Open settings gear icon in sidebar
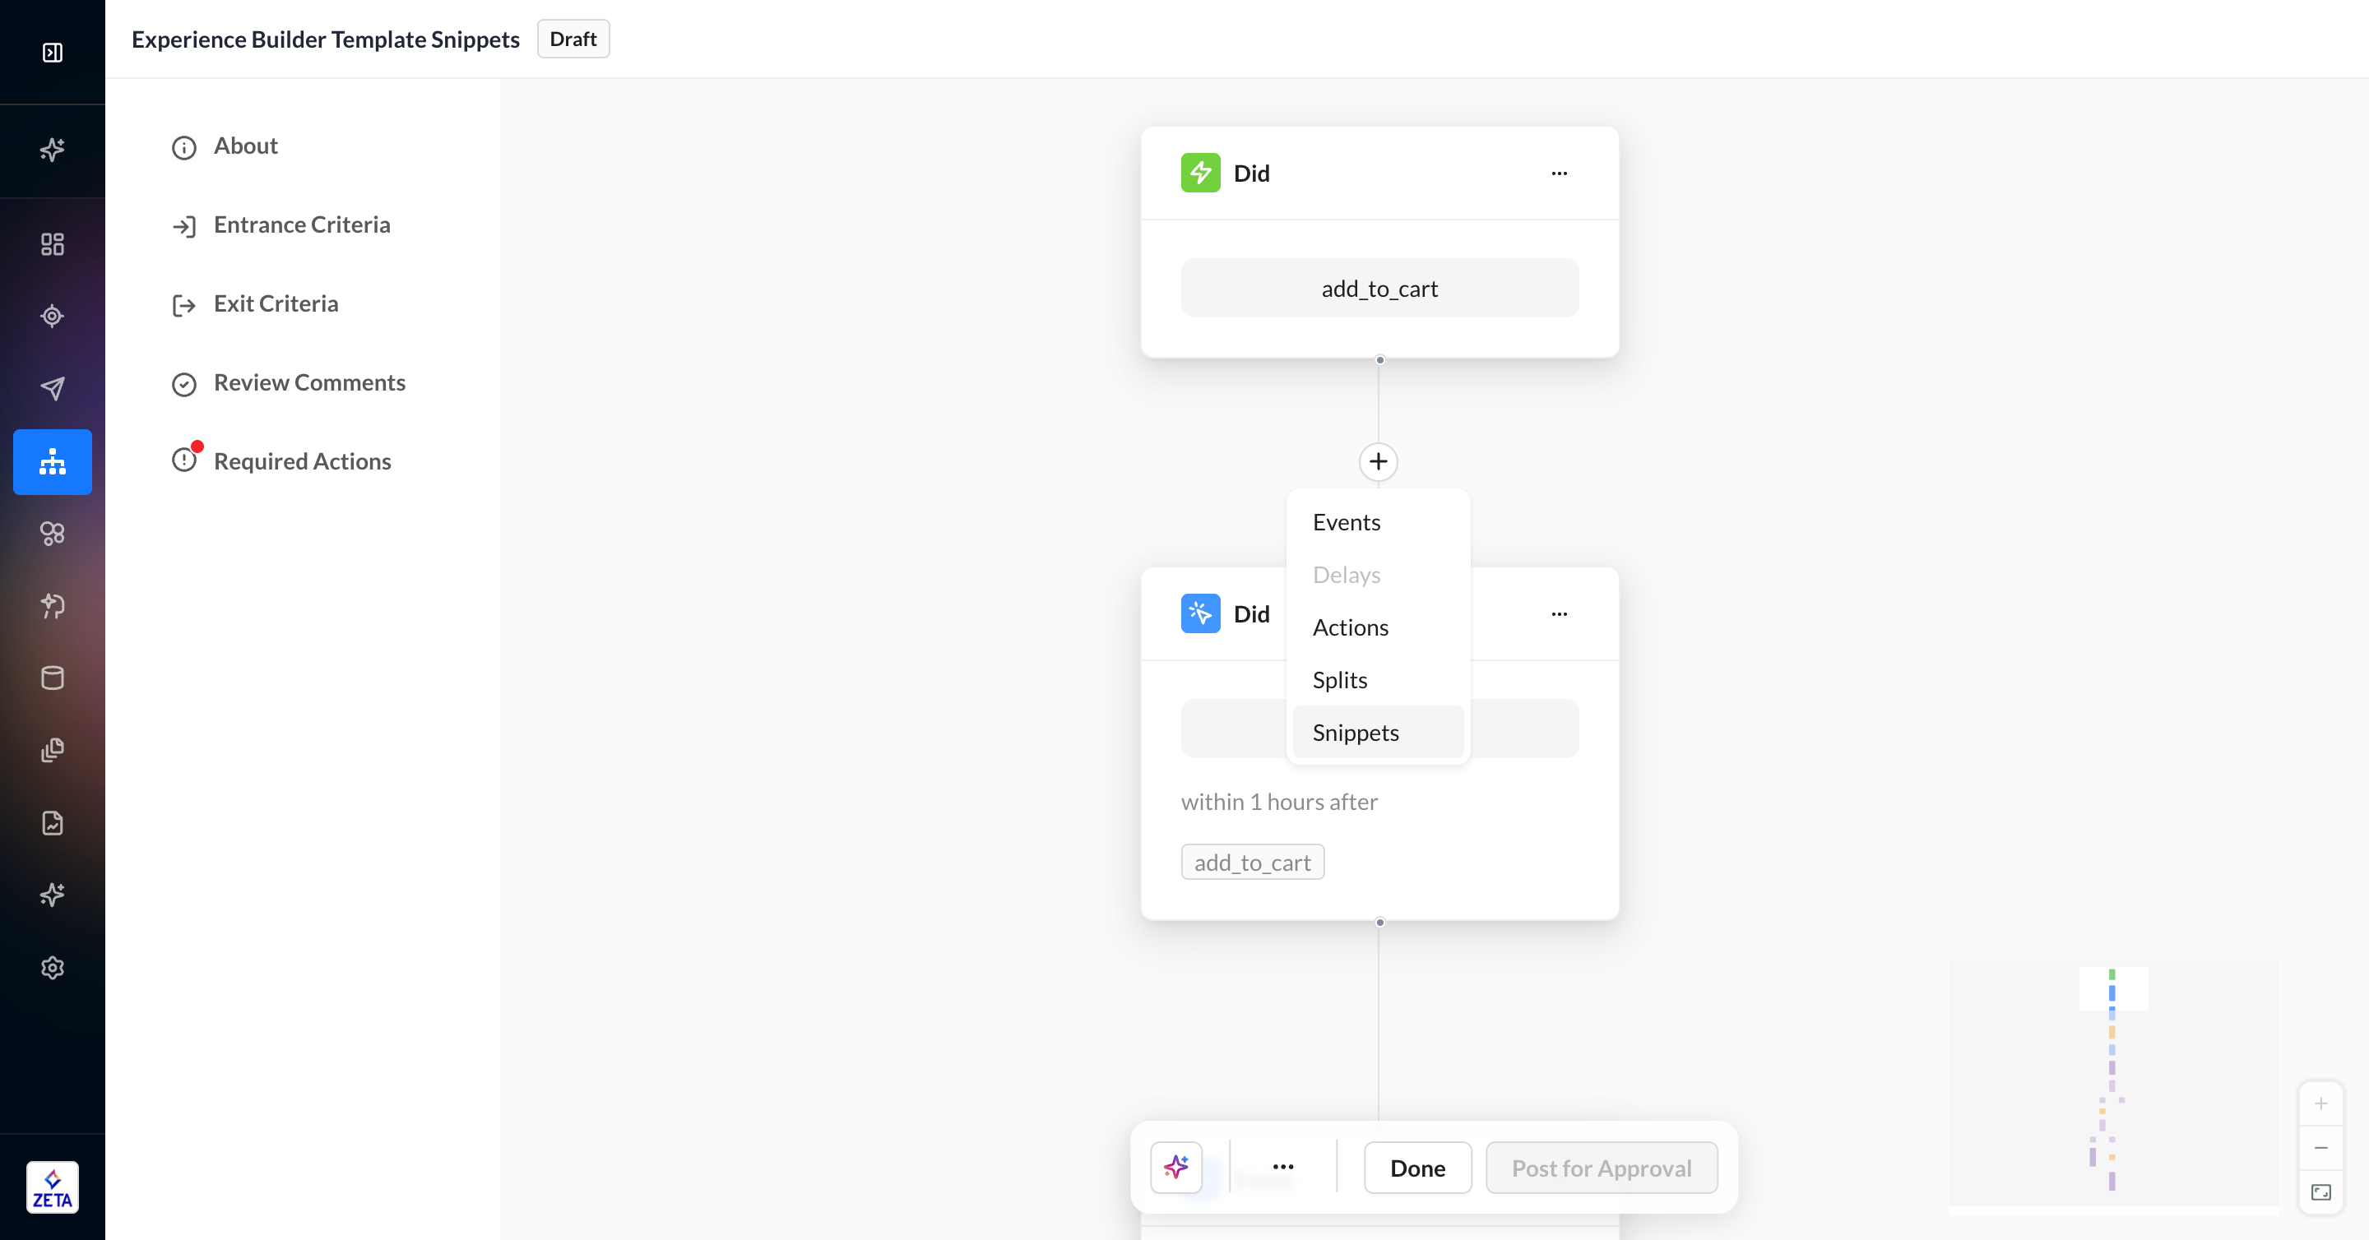 [x=53, y=967]
